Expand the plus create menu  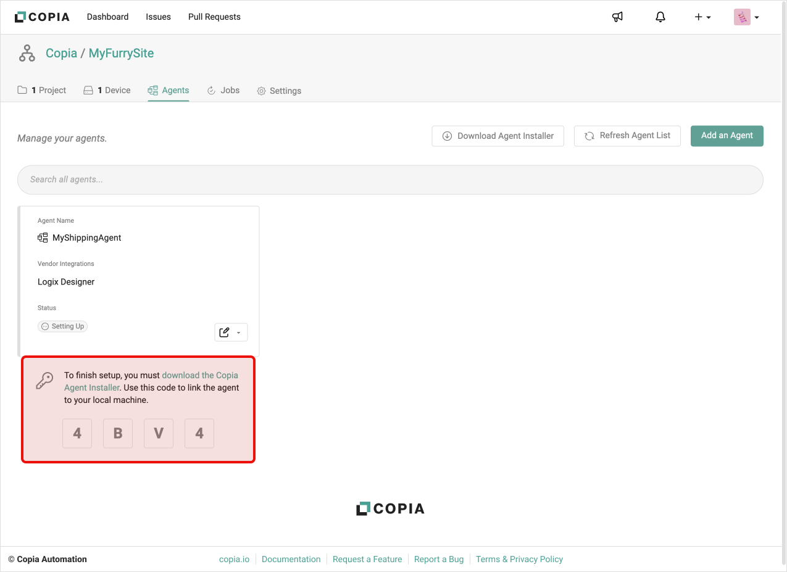pyautogui.click(x=702, y=17)
